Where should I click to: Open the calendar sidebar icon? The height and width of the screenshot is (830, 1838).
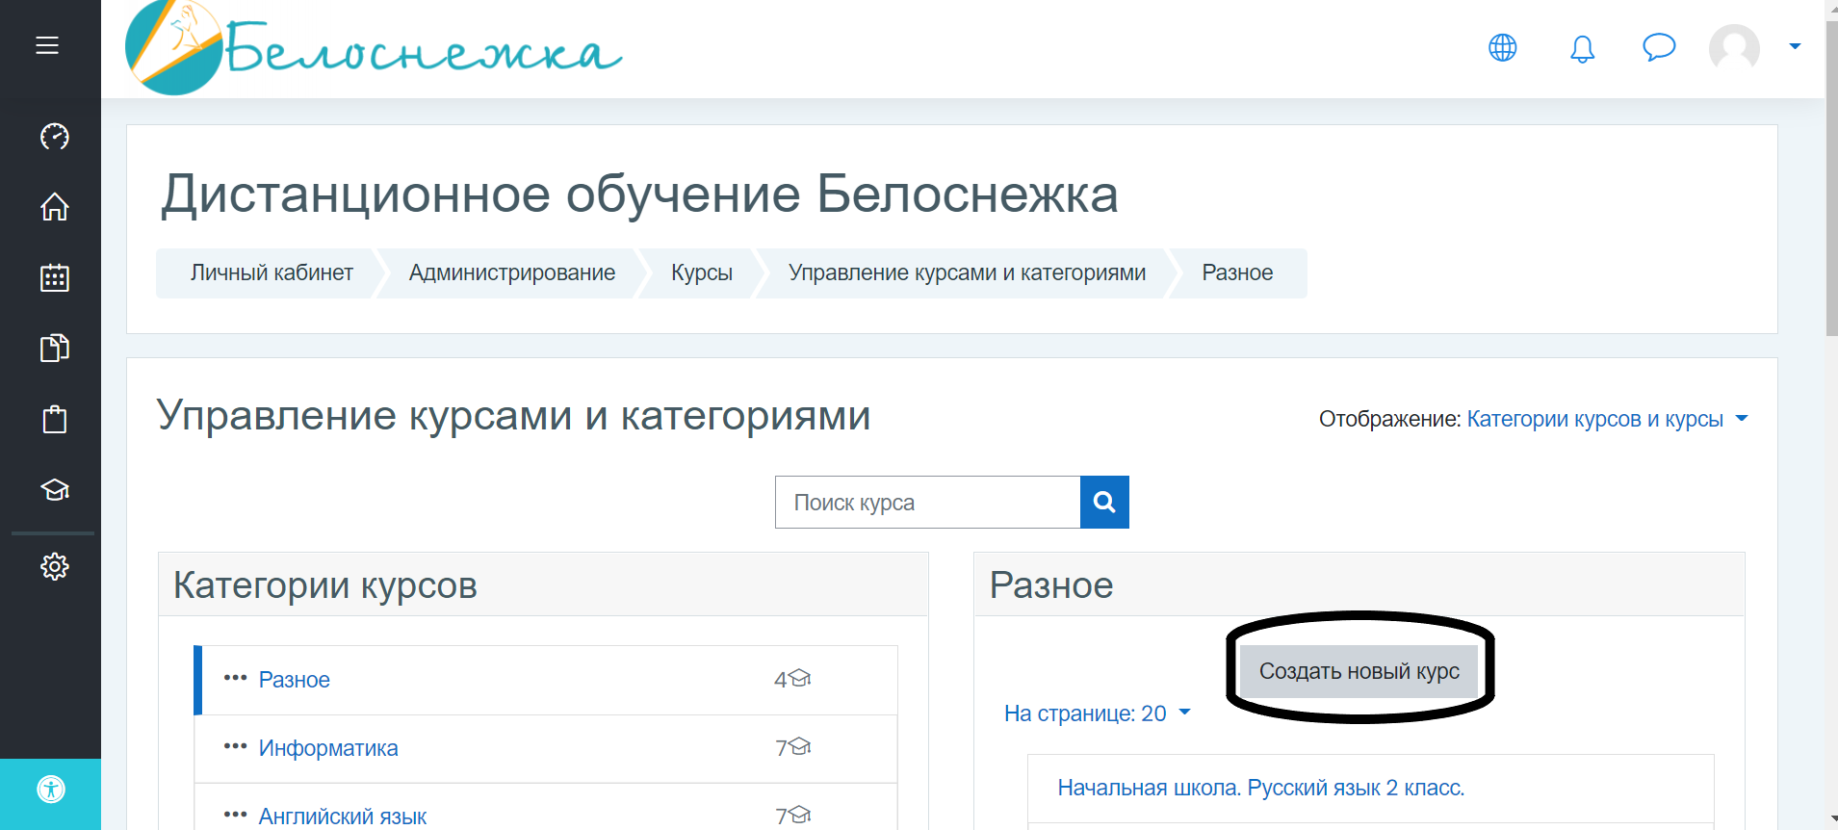(55, 278)
